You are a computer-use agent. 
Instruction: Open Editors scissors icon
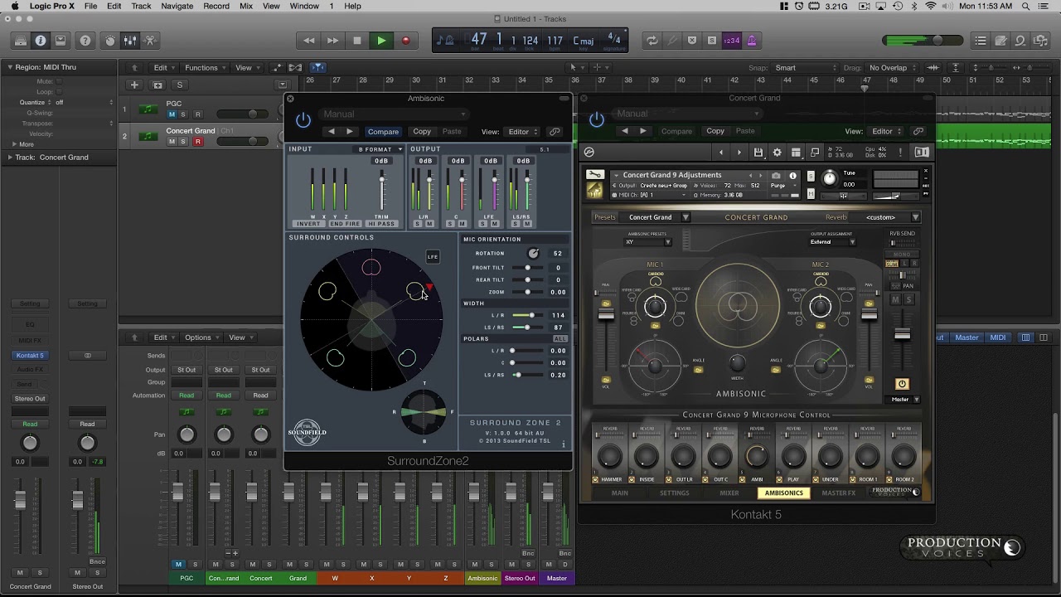coord(150,41)
